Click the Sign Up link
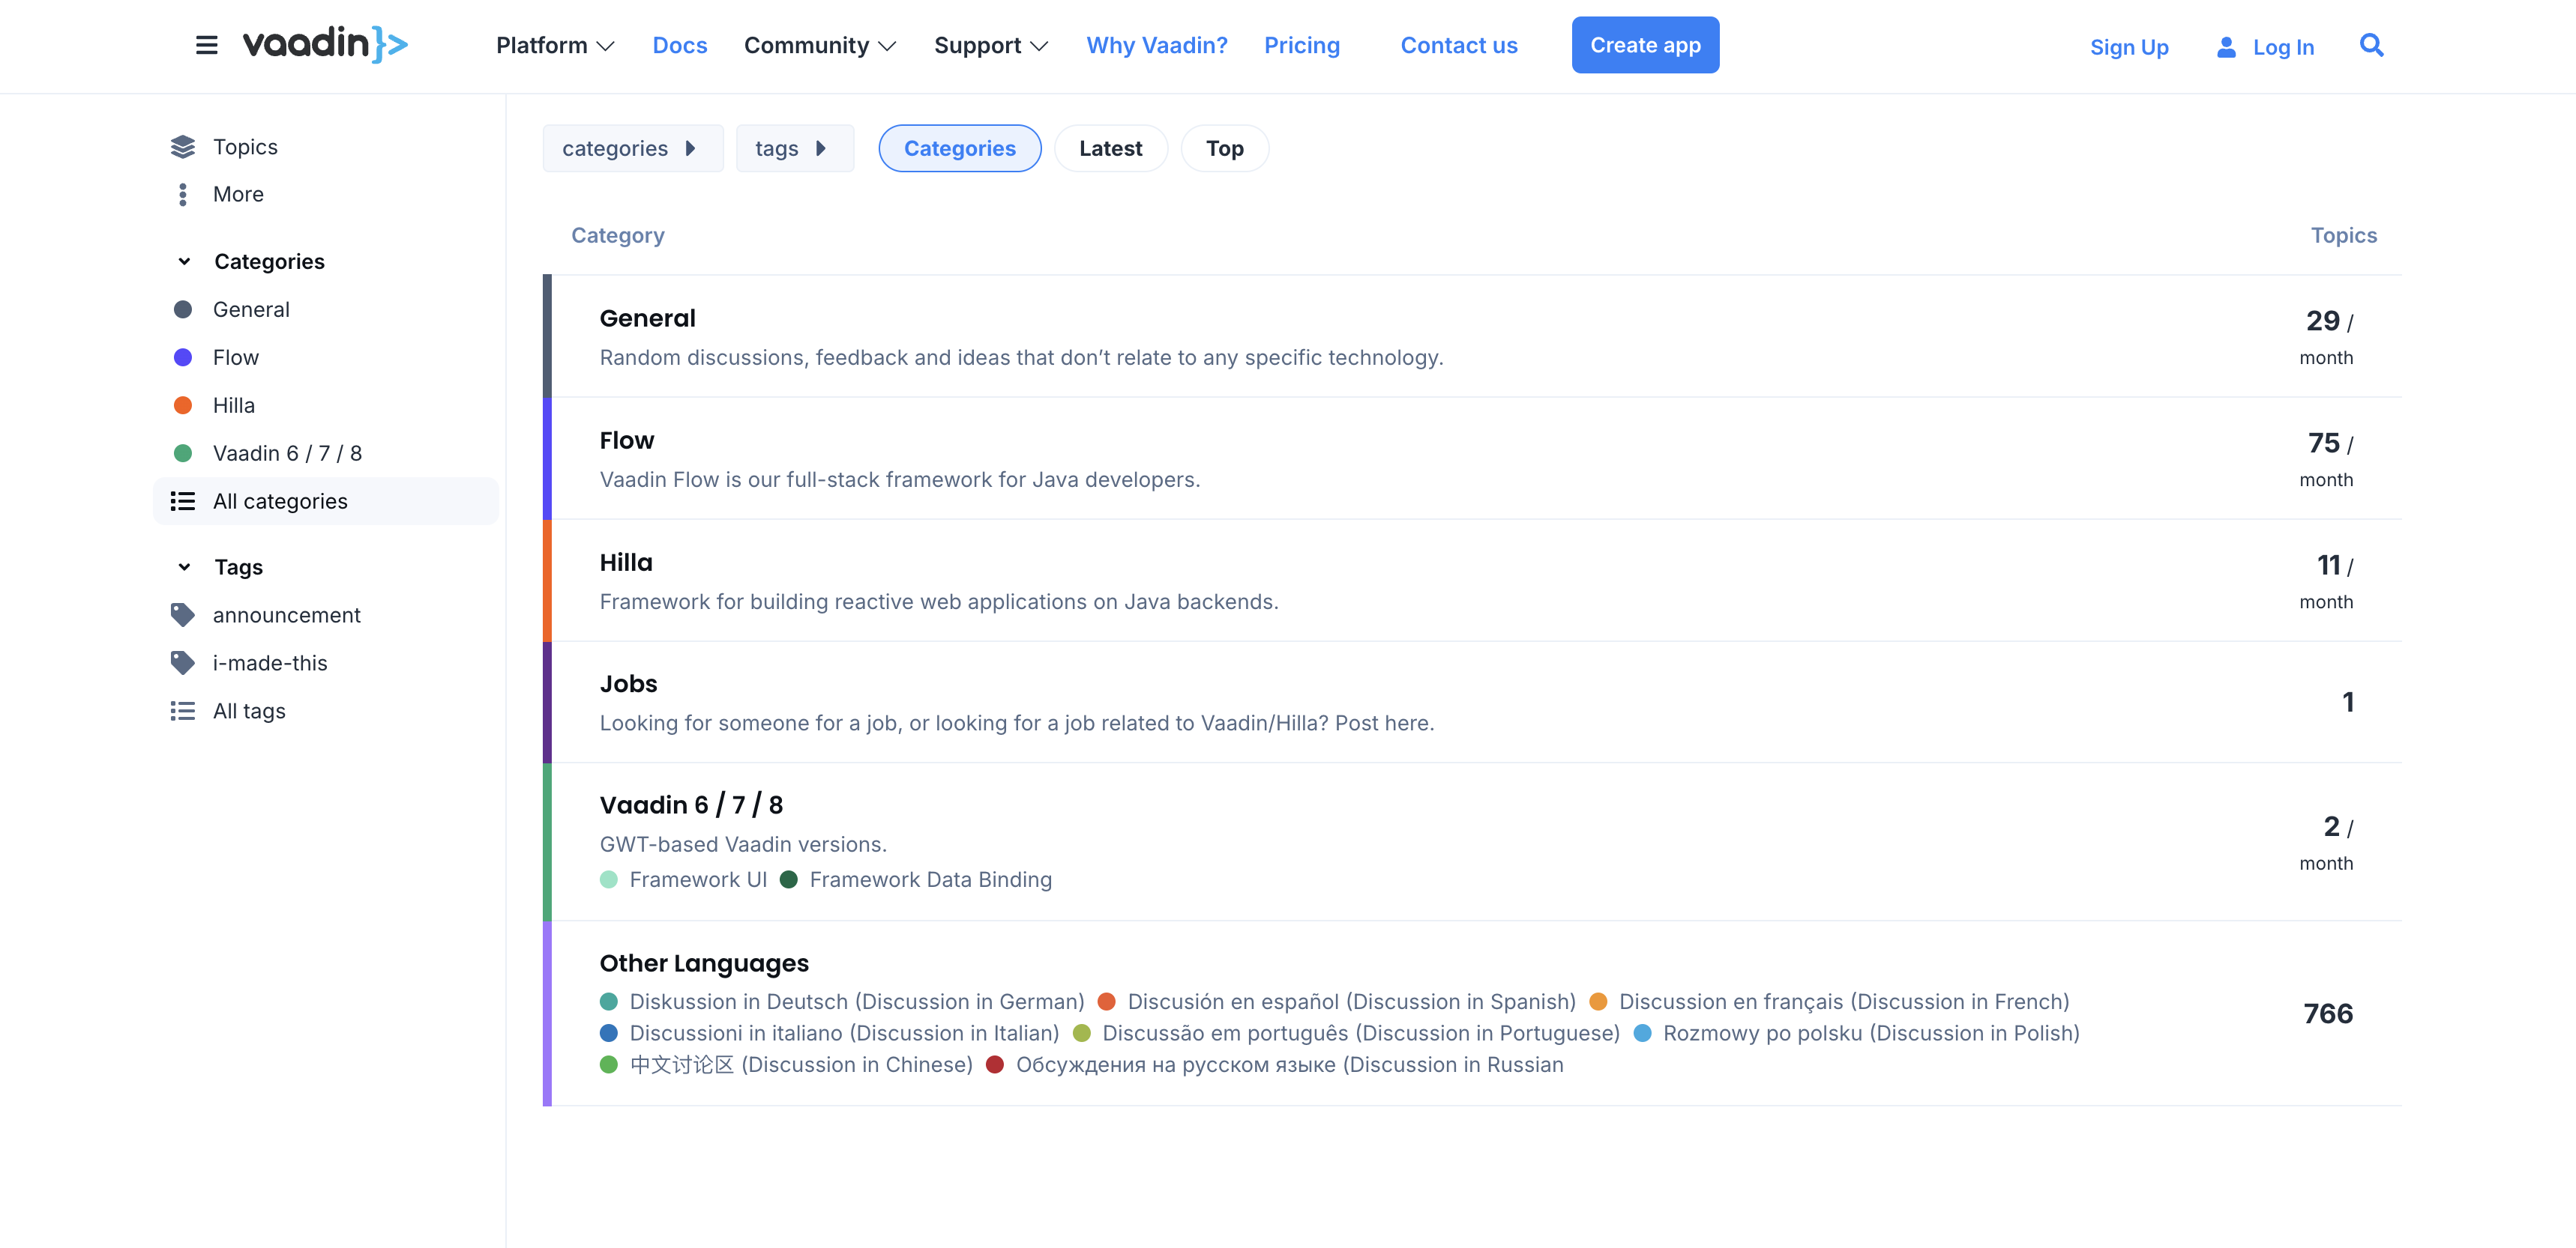Screen dimensions: 2576x1248 tap(2129, 47)
